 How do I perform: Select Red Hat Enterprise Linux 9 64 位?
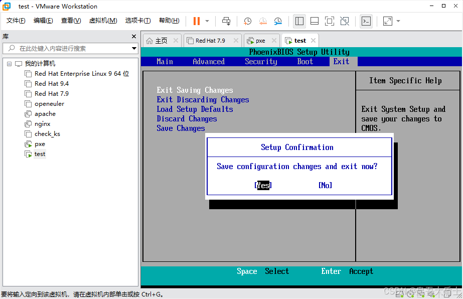pos(82,74)
